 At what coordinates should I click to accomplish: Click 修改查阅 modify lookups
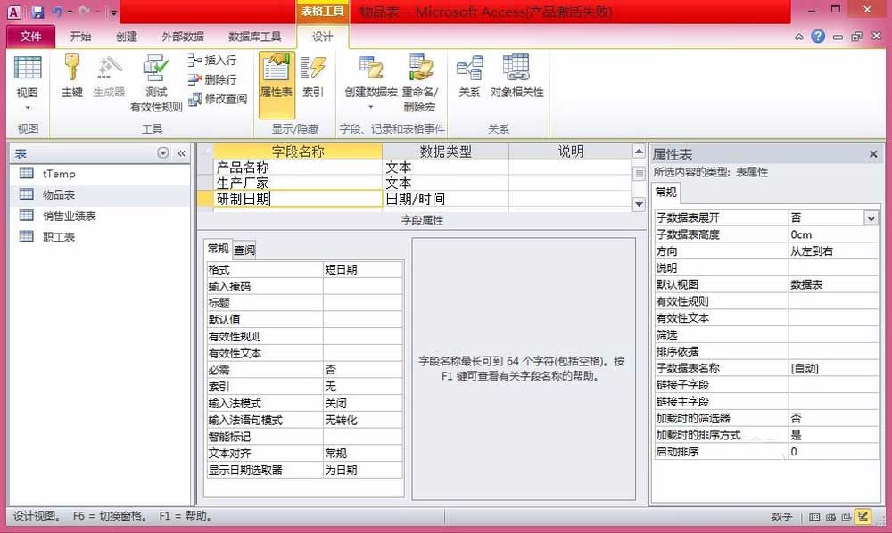pos(218,99)
